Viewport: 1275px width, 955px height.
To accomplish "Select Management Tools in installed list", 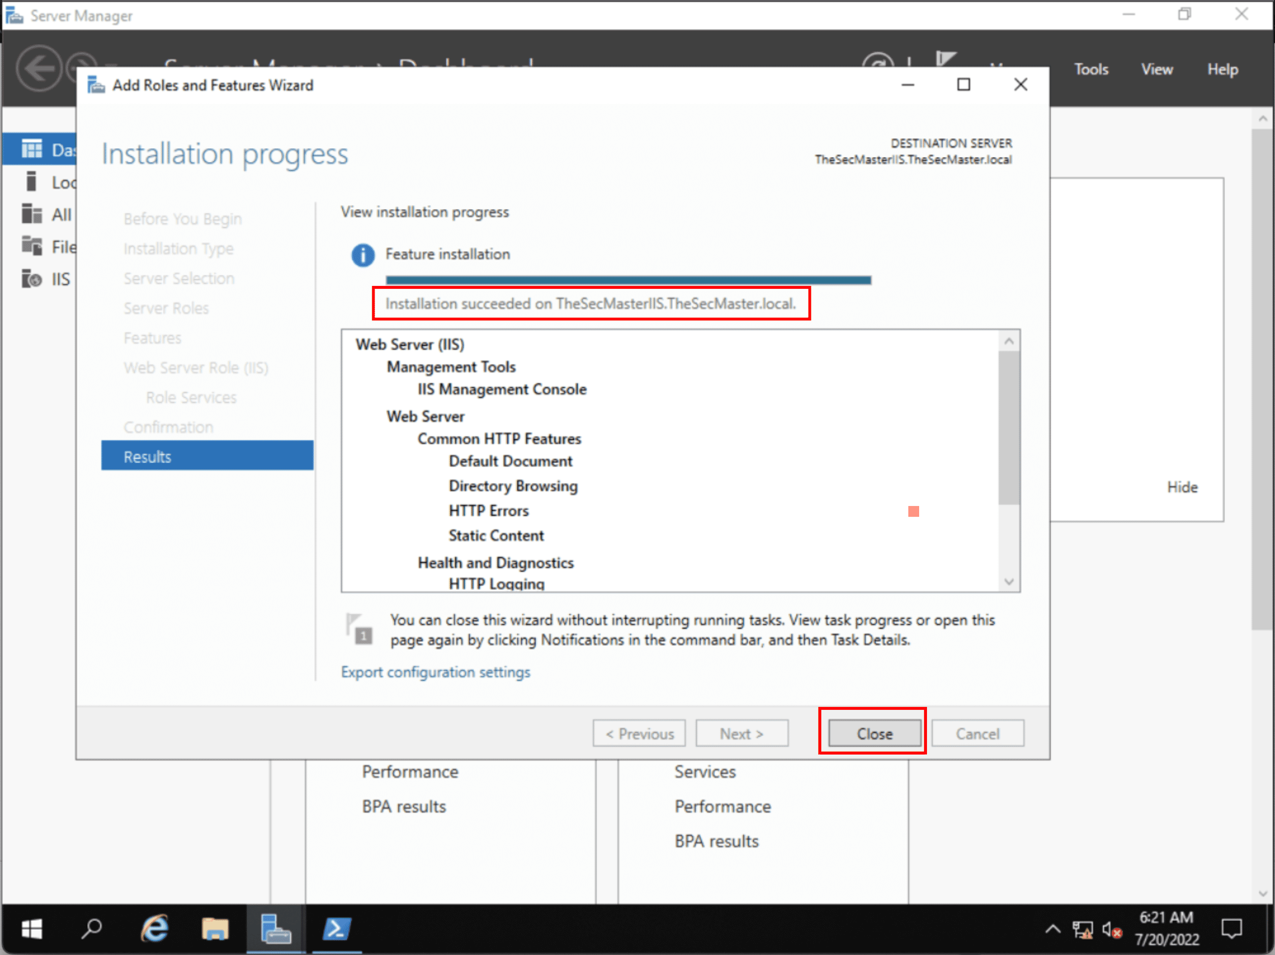I will (451, 367).
